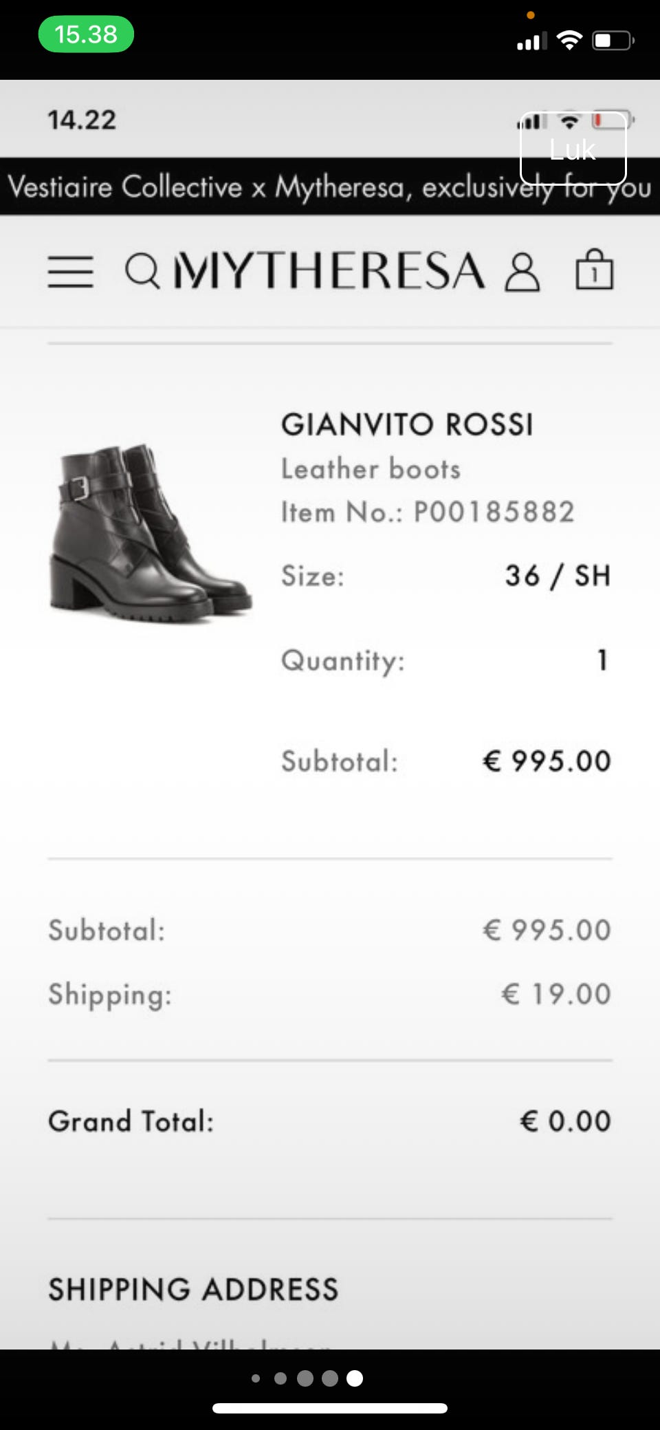The width and height of the screenshot is (660, 1430).
Task: Tap the battery icon in top black status bar
Action: [613, 41]
